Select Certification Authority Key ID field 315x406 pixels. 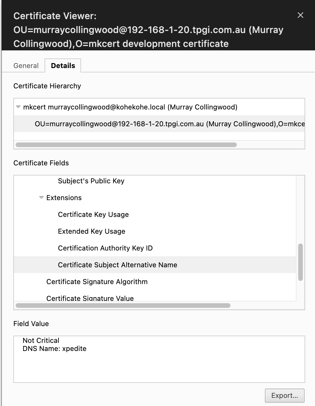pyautogui.click(x=105, y=248)
